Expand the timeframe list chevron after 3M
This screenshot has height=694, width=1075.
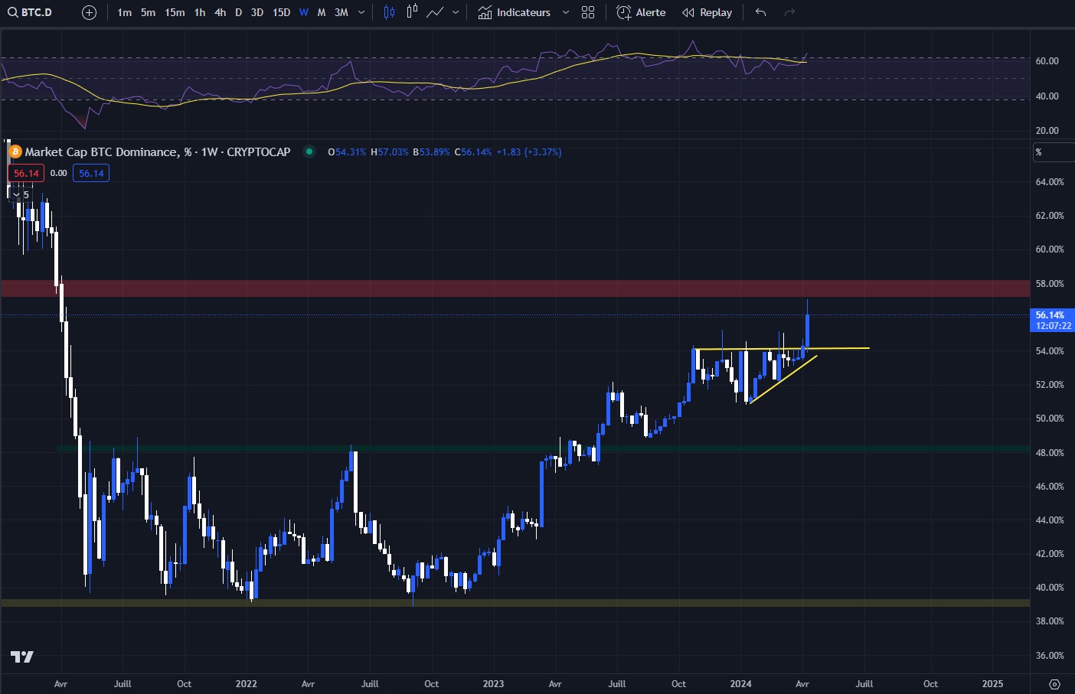[x=361, y=12]
